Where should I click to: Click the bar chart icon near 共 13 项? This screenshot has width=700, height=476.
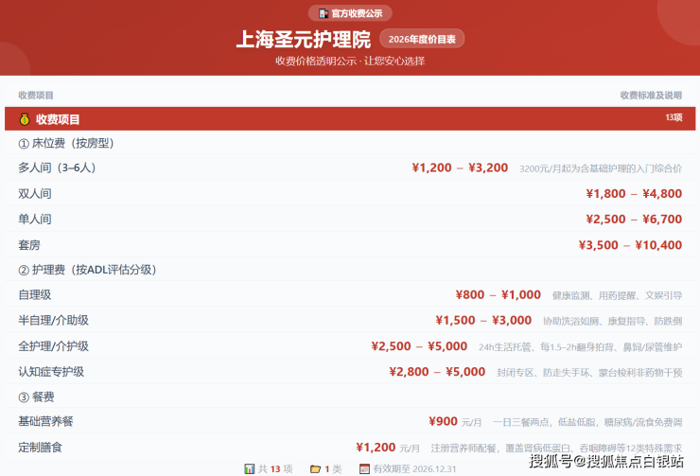coord(249,468)
